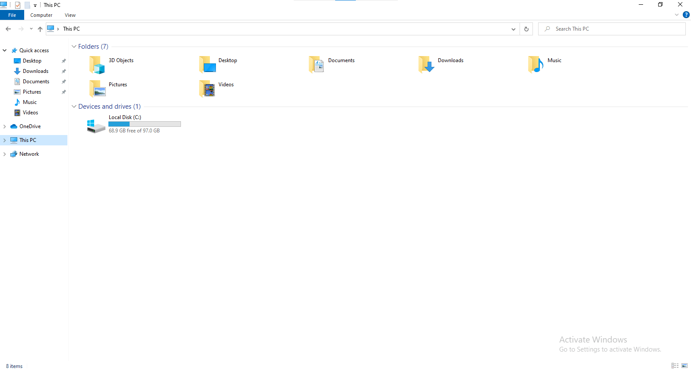This screenshot has width=691, height=371.
Task: Click the New folder quick access toolbar icon
Action: [27, 5]
